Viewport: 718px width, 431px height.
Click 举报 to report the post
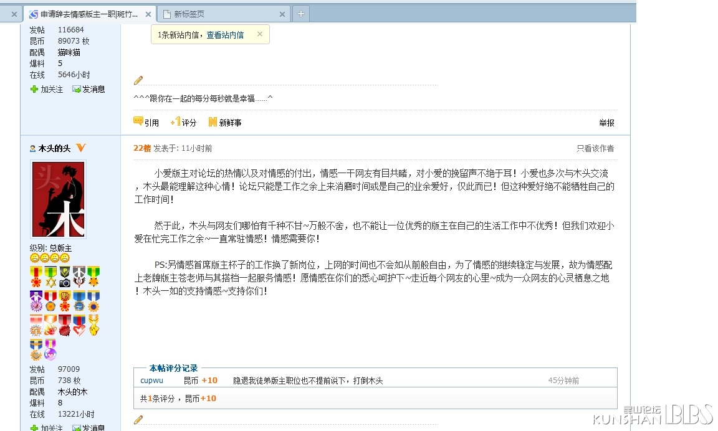pos(606,123)
